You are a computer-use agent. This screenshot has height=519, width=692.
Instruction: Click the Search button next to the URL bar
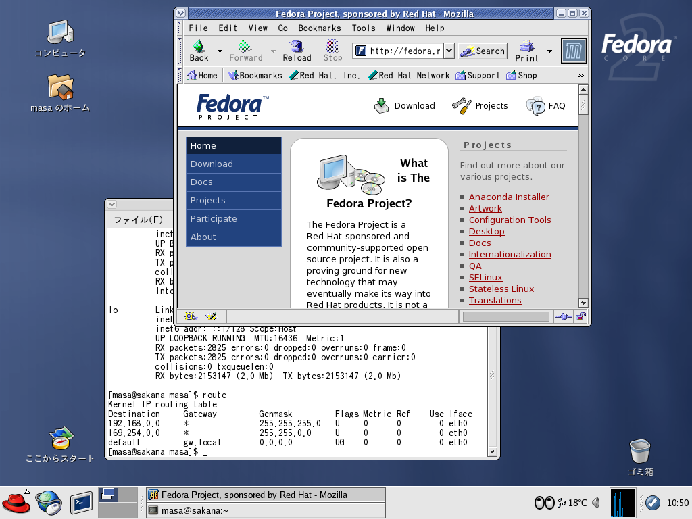483,51
